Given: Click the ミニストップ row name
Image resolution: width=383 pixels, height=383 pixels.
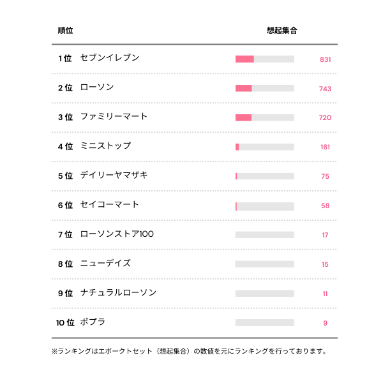Looking at the screenshot, I should point(105,146).
